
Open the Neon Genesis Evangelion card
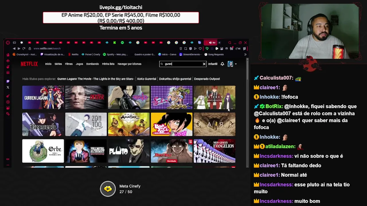click(x=214, y=151)
